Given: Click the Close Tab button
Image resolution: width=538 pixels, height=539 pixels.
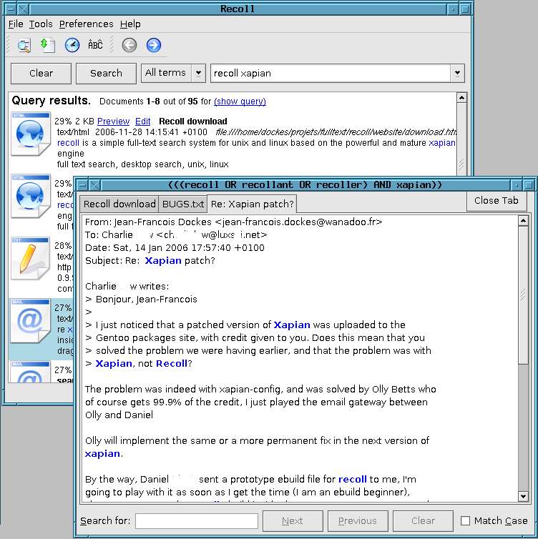Looking at the screenshot, I should coord(497,200).
